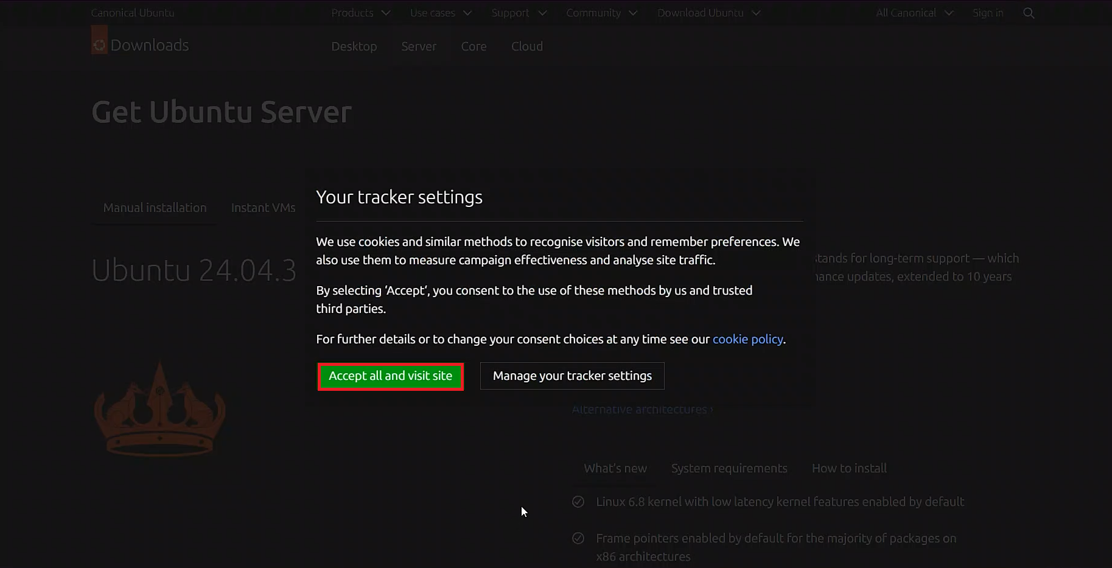Expand the Community dropdown menu

(601, 13)
